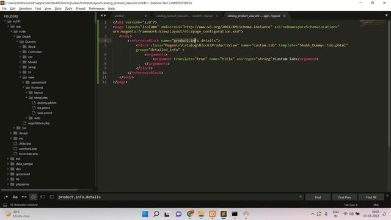Viewport: 391px width, 220px height.
Task: Open the File menu
Action: 4,9
